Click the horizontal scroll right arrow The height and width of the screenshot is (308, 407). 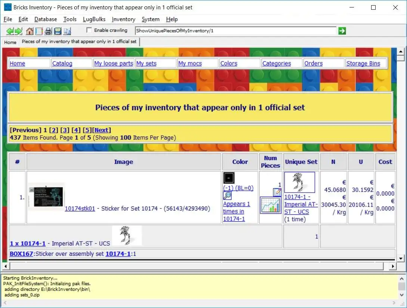click(393, 266)
